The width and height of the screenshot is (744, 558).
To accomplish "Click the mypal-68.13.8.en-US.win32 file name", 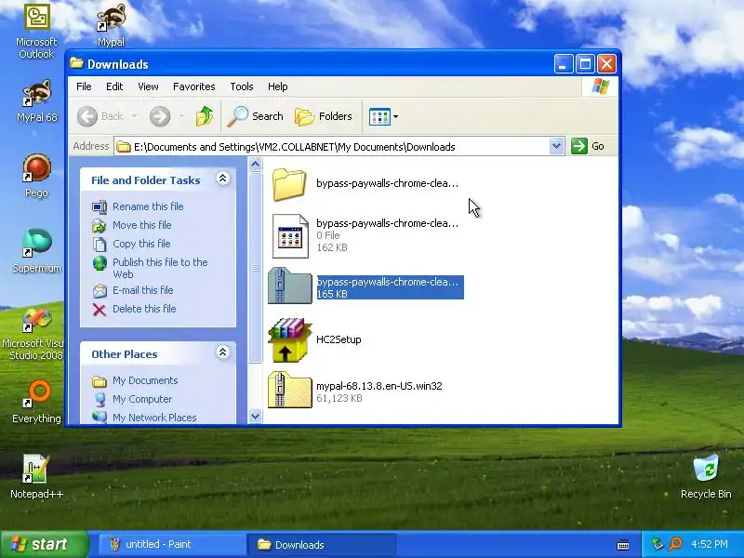I will pos(379,386).
